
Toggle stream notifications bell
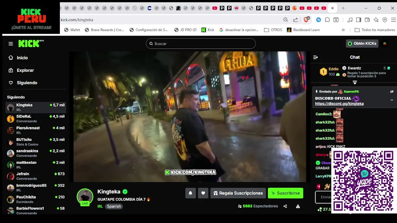coord(190,193)
